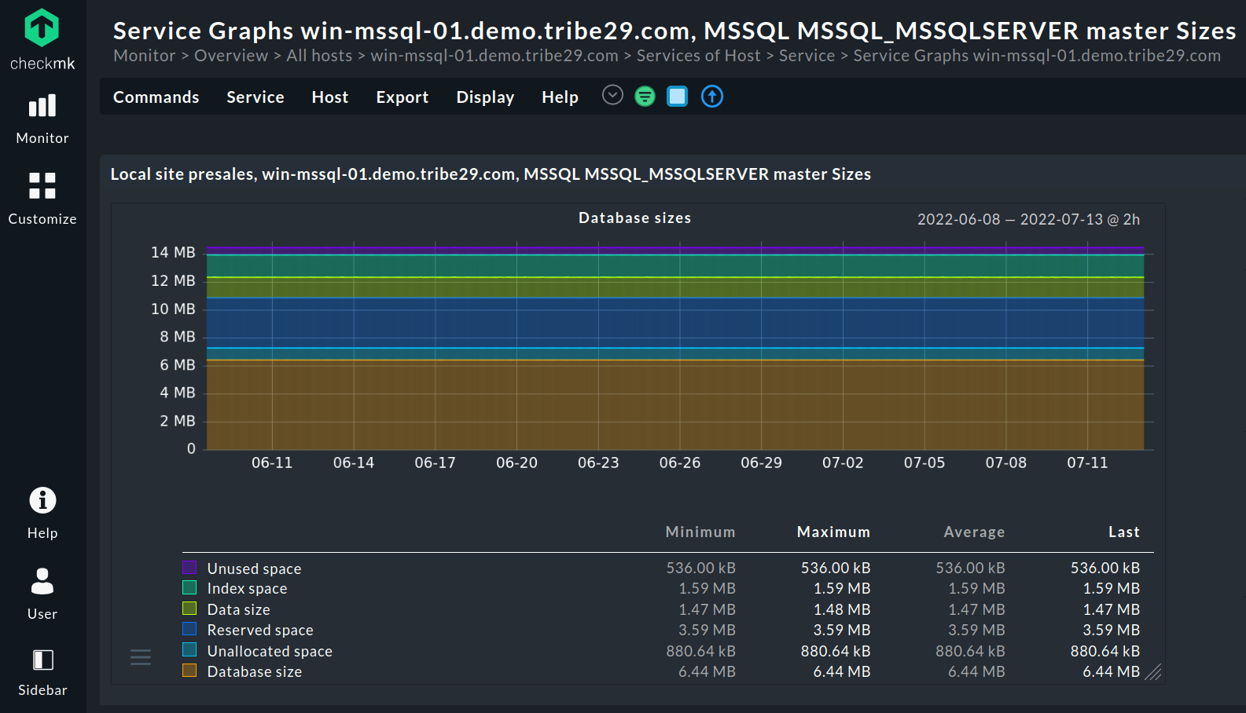Click the blue square toolbar icon
1246x713 pixels.
[677, 97]
